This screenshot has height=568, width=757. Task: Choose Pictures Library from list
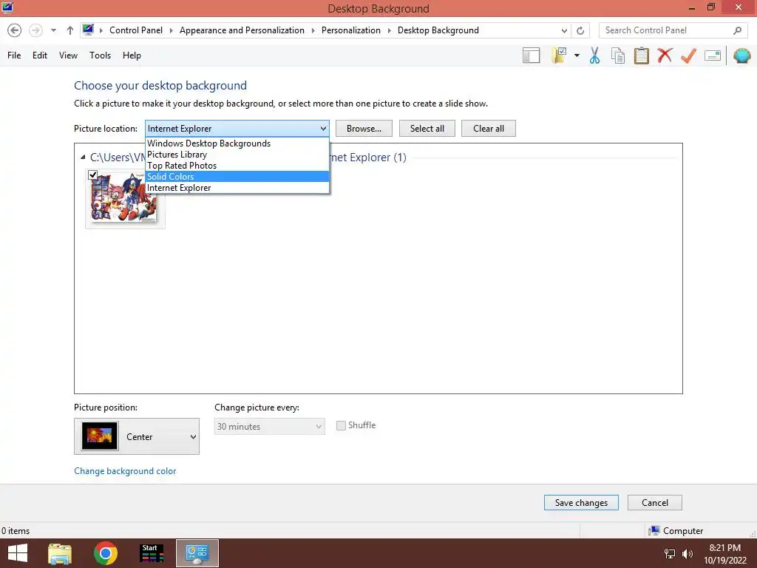pyautogui.click(x=237, y=155)
